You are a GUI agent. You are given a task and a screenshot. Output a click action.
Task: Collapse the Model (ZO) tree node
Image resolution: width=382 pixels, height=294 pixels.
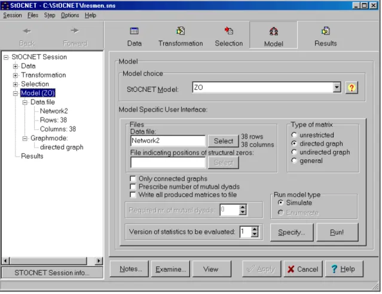pos(16,93)
